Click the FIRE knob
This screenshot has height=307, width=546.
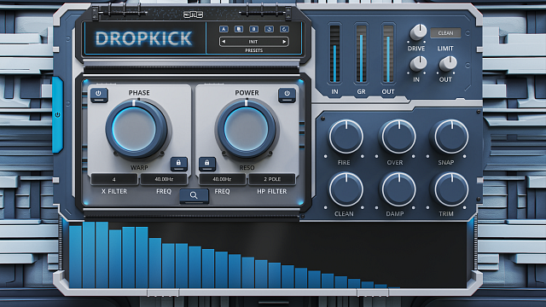tap(346, 136)
